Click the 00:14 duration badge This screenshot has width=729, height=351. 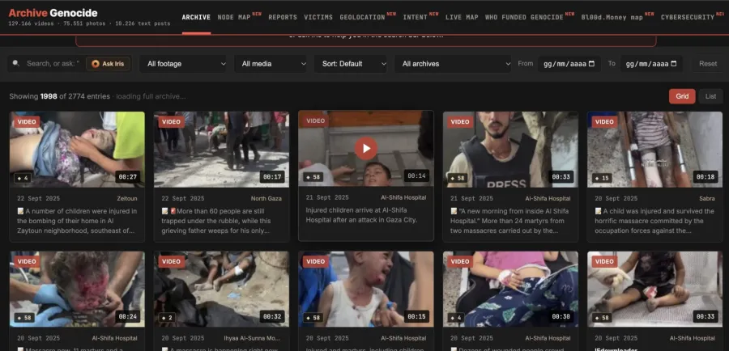(416, 176)
